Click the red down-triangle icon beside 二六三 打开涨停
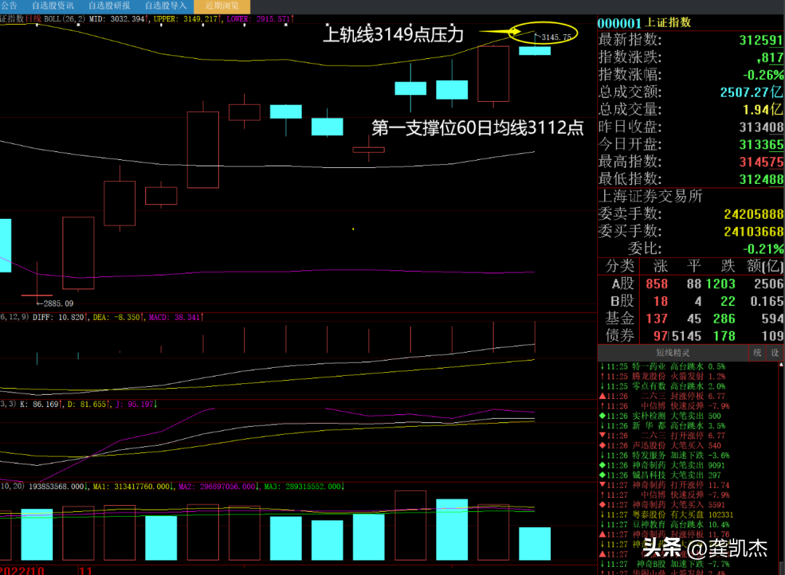This screenshot has width=785, height=575. coord(603,435)
